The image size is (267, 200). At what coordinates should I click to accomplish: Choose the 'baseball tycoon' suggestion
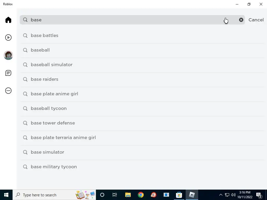point(142,109)
